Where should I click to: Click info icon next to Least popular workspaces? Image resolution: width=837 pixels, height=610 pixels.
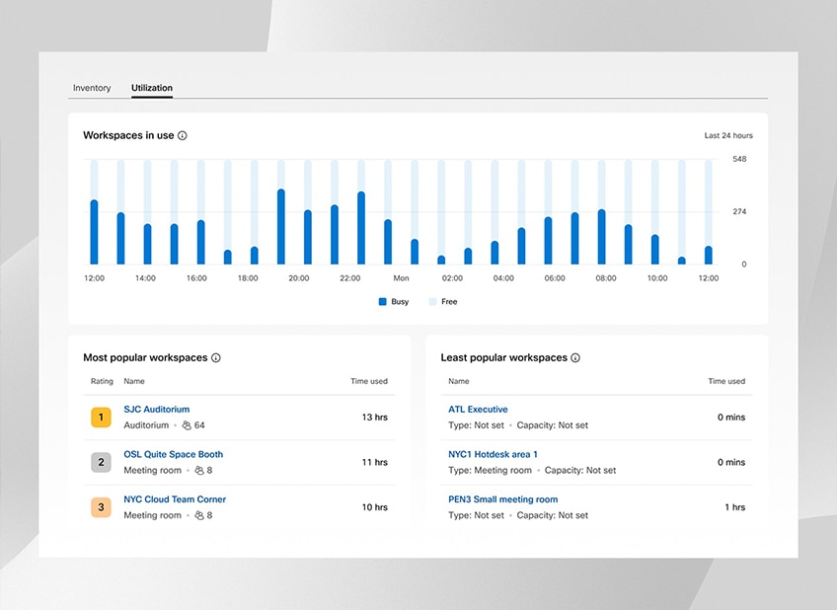(575, 358)
